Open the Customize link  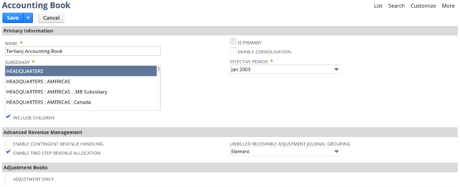[x=423, y=6]
